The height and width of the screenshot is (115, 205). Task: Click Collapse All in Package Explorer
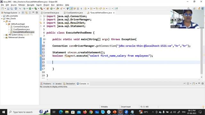pyautogui.click(x=23, y=13)
